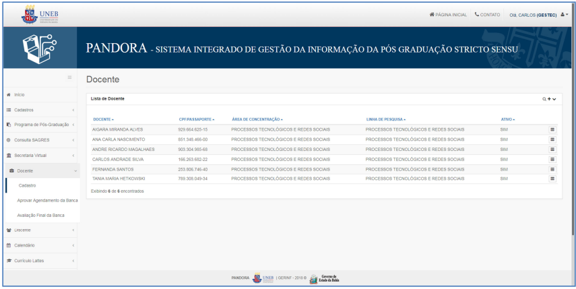Click the home icon beside Início
This screenshot has height=289, width=576.
[9, 95]
